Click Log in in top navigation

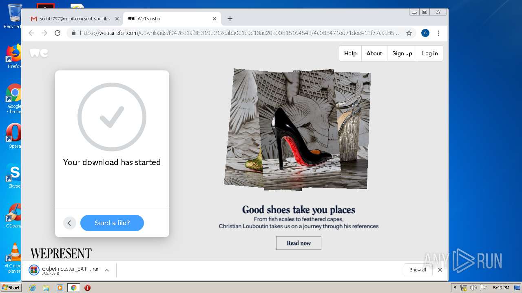tap(430, 53)
